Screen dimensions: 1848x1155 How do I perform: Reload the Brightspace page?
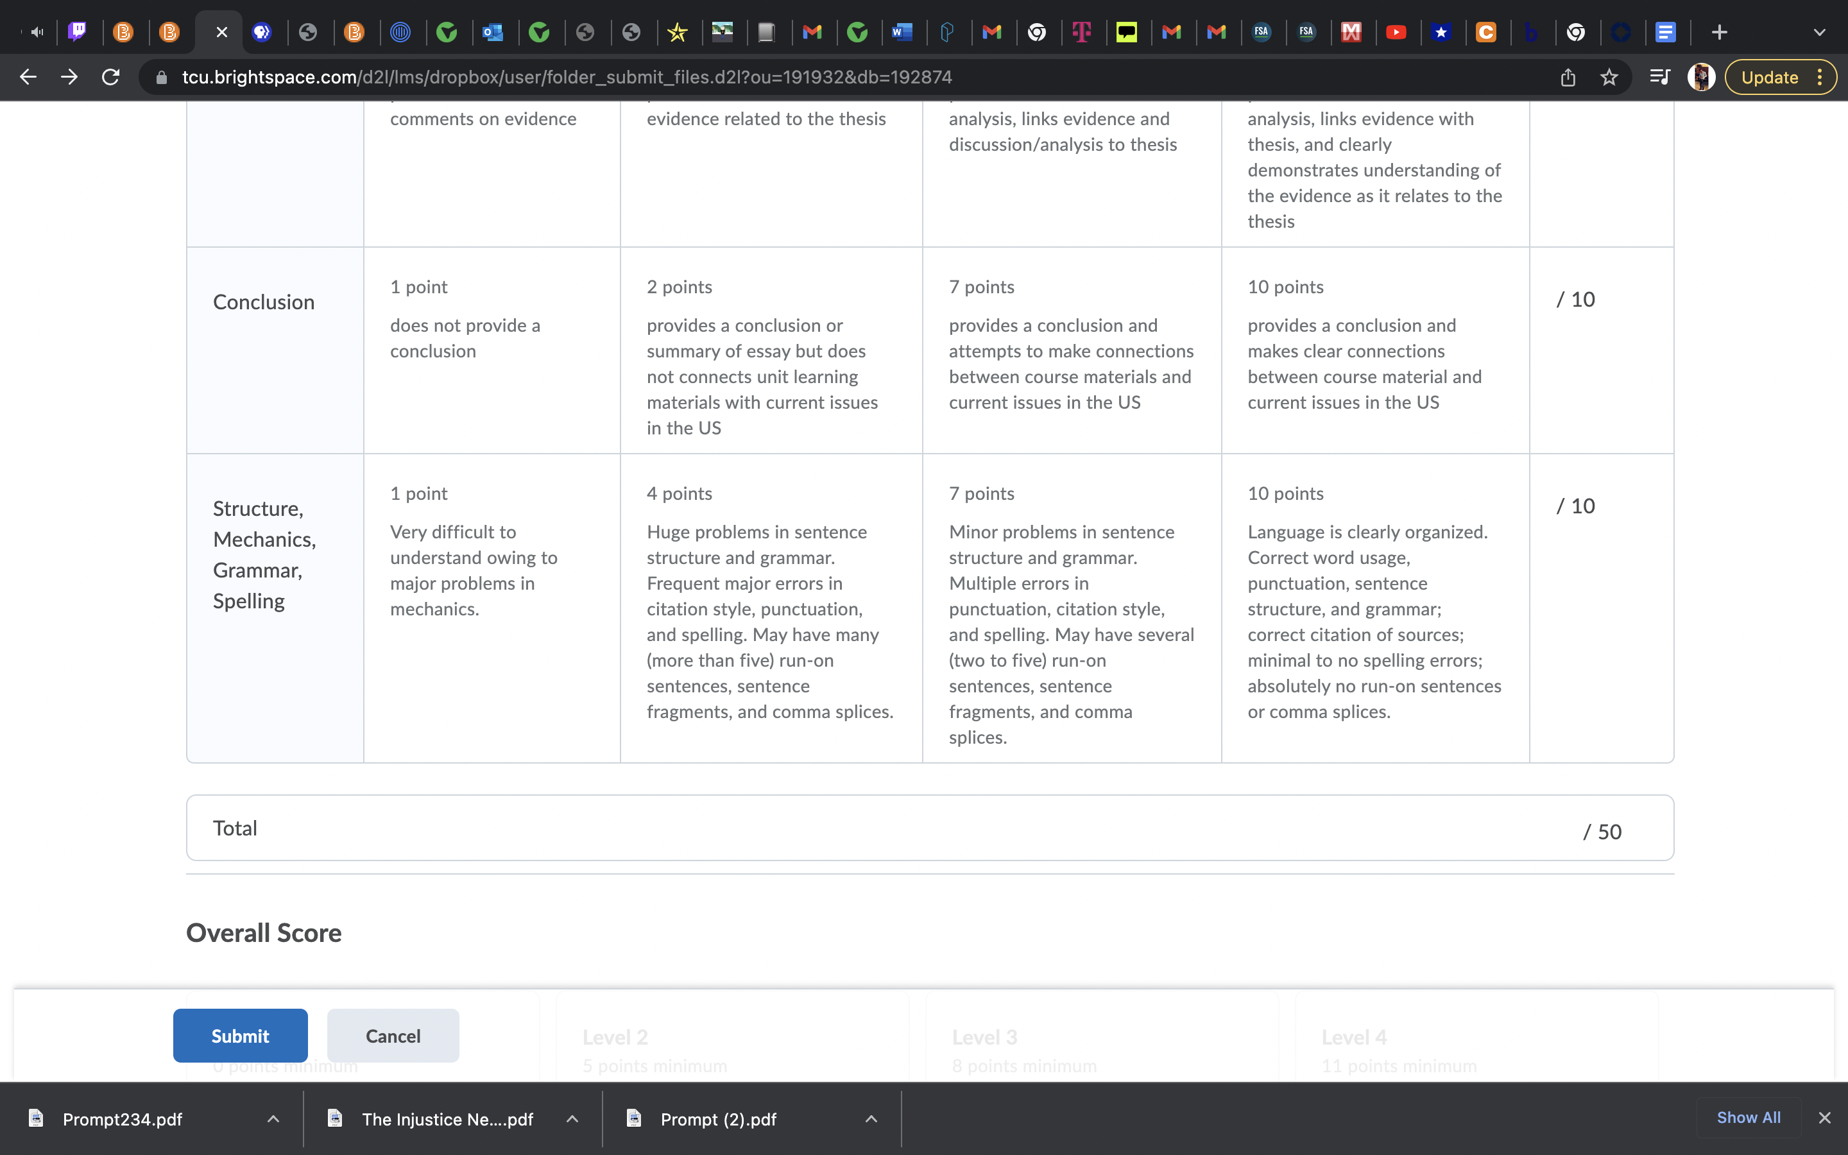click(111, 77)
